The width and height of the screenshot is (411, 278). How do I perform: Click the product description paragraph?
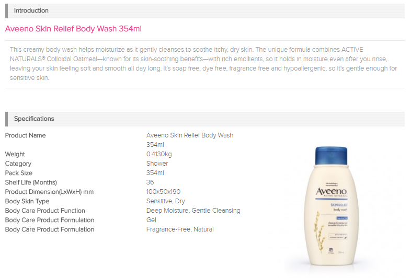(x=203, y=64)
